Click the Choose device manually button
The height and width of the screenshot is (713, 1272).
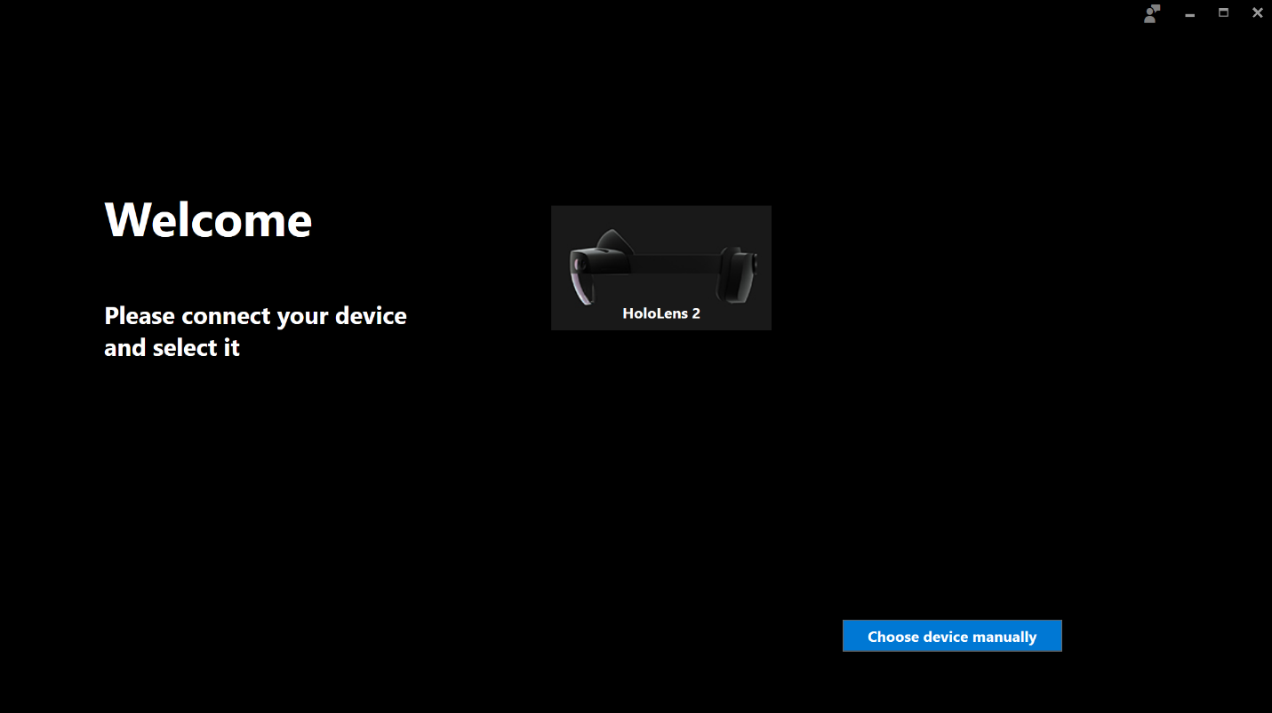point(952,636)
